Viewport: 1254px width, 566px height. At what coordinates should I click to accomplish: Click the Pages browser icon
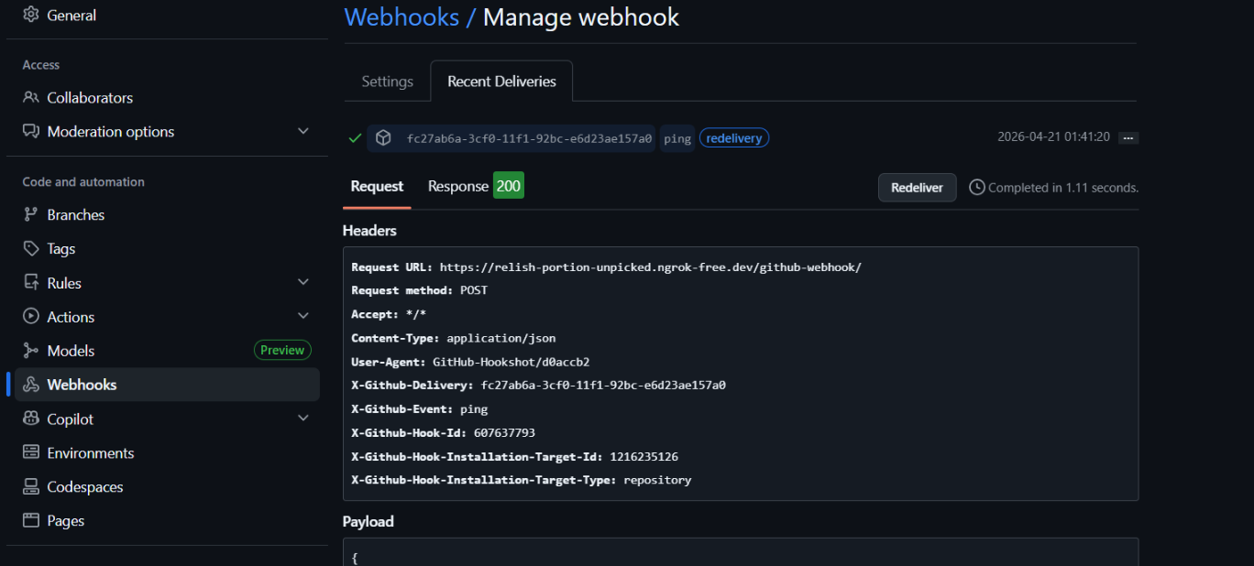pyautogui.click(x=31, y=521)
